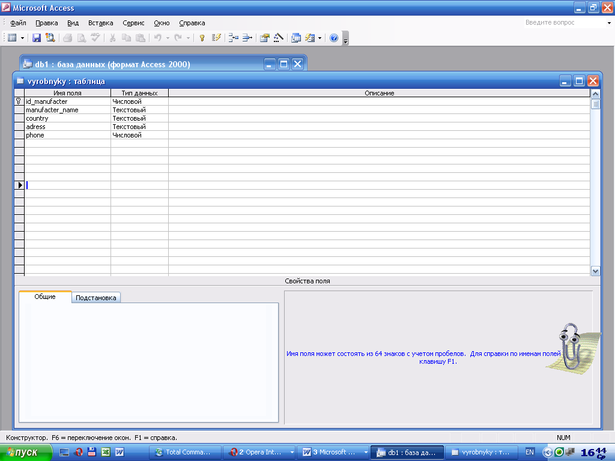Click the 'Тип данных' column header

pos(139,93)
